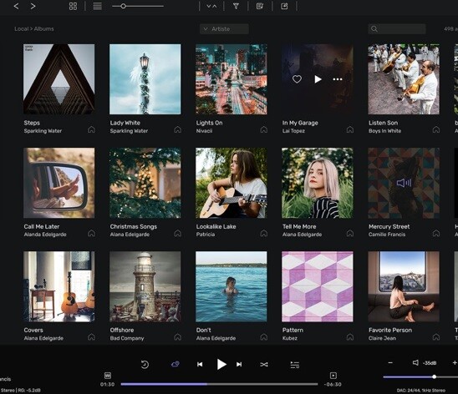Click the home icon for Lights On
The height and width of the screenshot is (394, 458).
[x=264, y=129]
